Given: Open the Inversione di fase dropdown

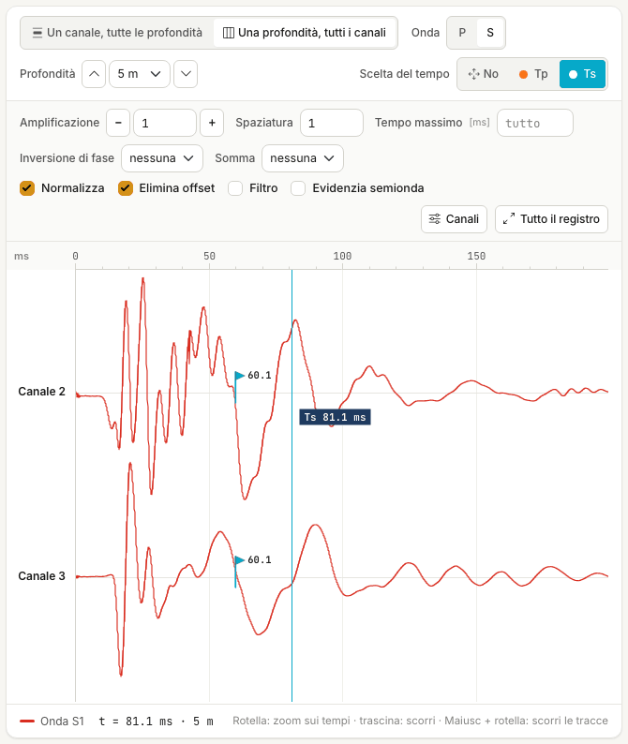Looking at the screenshot, I should click(162, 158).
